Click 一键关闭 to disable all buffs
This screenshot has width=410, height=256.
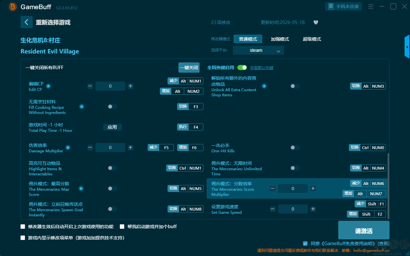[189, 68]
